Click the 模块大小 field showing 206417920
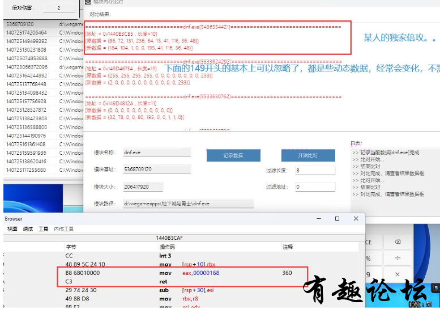This screenshot has width=440, height=309. (143, 187)
